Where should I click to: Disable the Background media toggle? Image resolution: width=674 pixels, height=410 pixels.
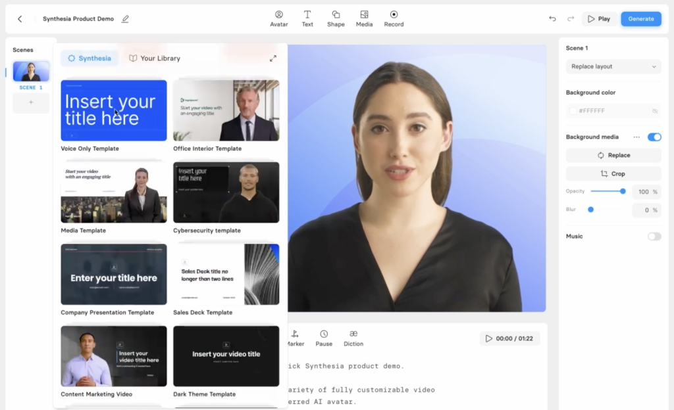click(654, 137)
